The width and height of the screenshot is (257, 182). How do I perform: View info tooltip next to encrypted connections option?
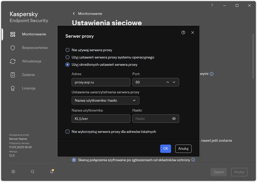[193, 160]
